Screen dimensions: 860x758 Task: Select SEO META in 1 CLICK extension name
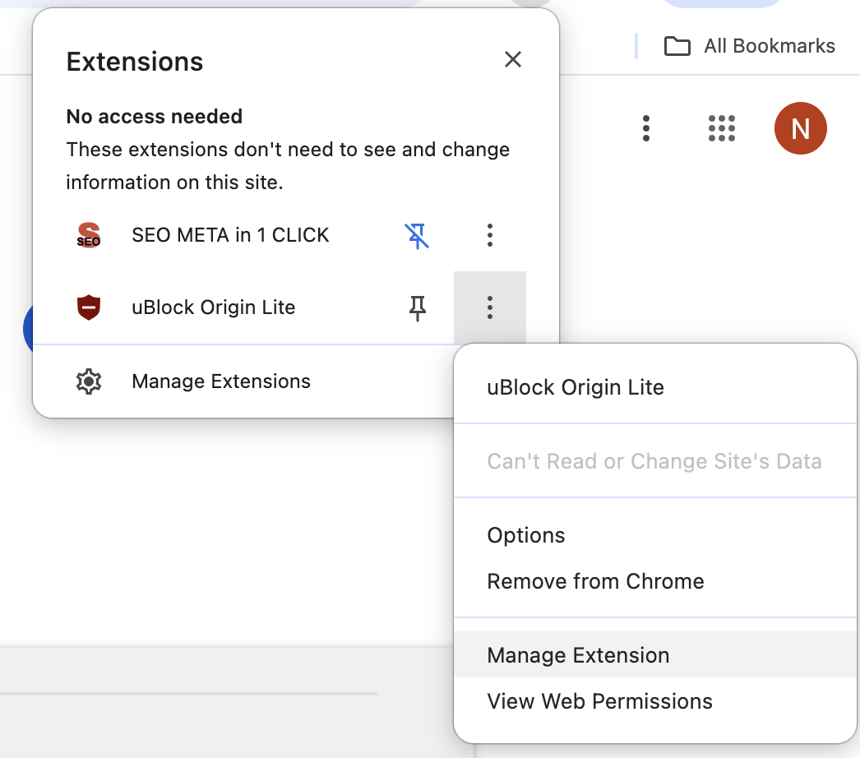230,235
